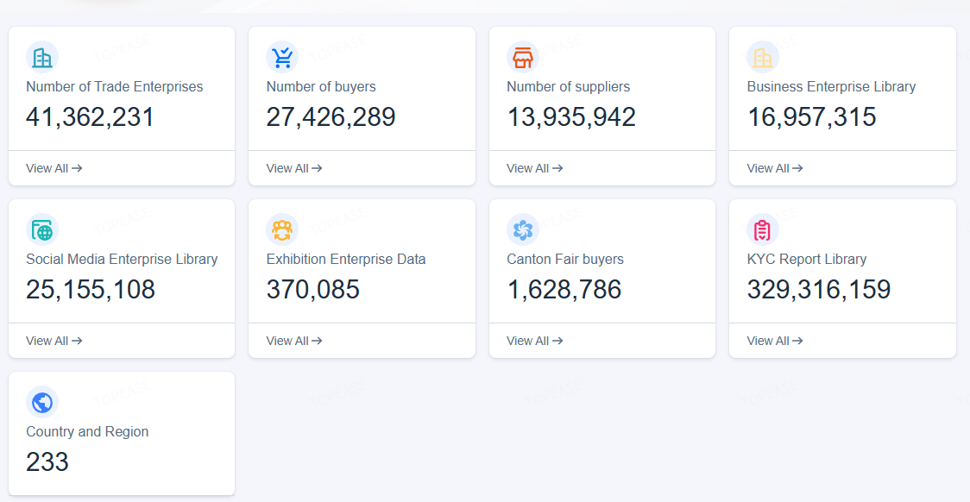
Task: Select the Number of suppliers label
Action: click(569, 86)
